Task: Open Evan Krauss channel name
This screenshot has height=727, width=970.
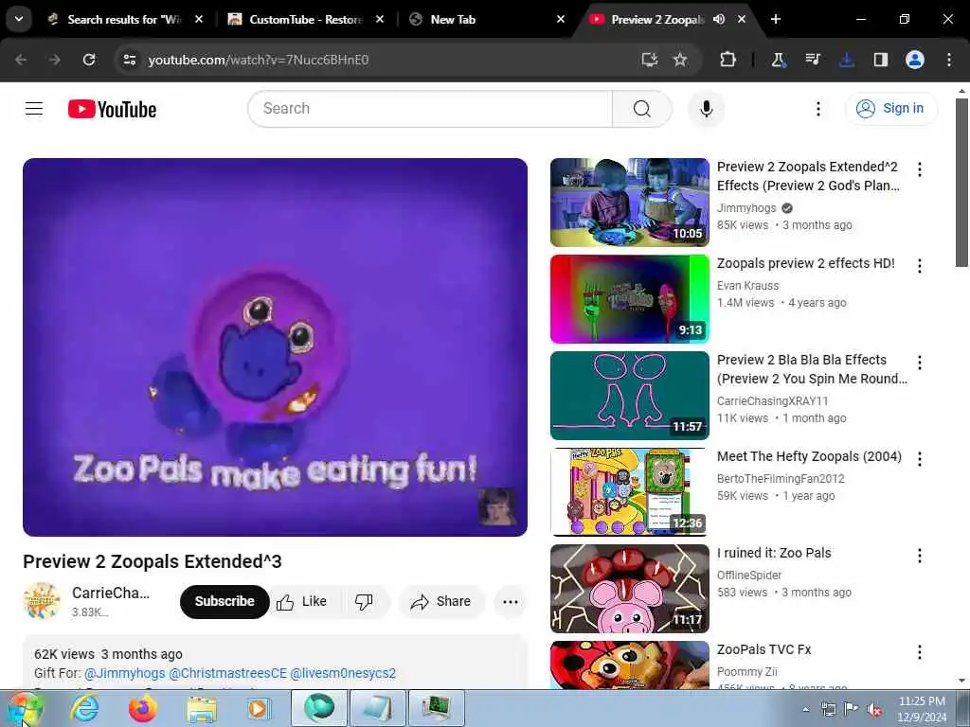Action: [747, 286]
